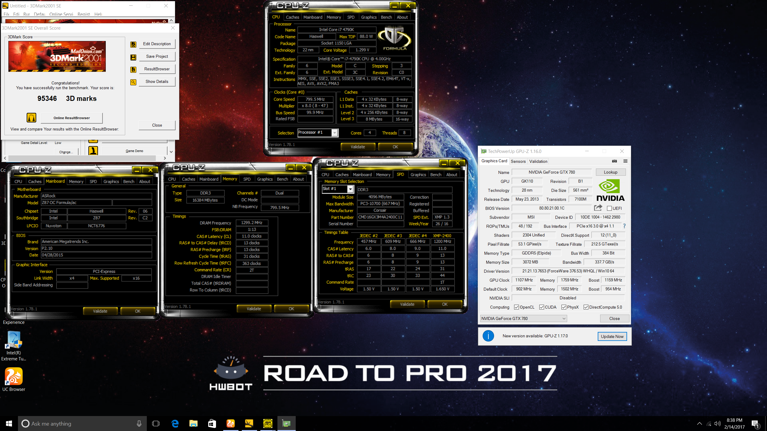Open the Bench tab in top CPU-Z
The width and height of the screenshot is (767, 431).
tap(386, 17)
